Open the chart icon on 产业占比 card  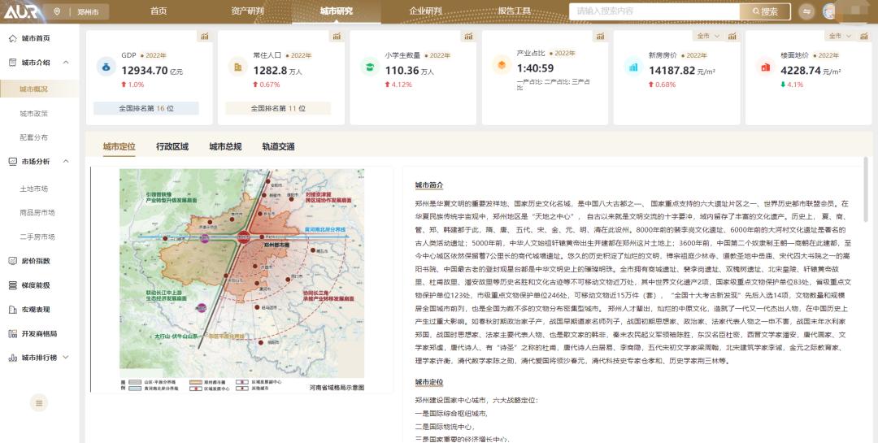click(x=600, y=37)
